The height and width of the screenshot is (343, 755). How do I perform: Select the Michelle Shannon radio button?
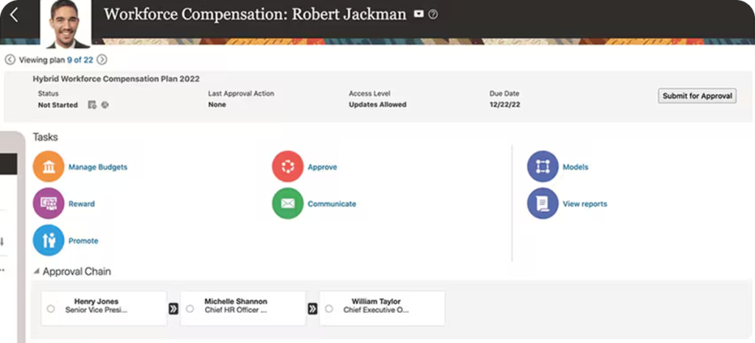click(x=189, y=309)
